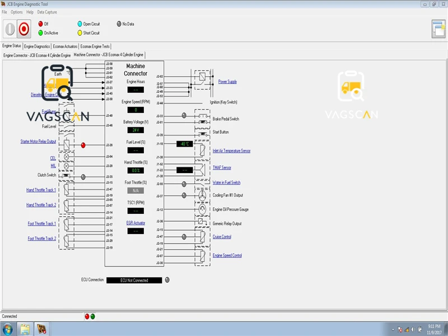Open the CEL lamp link
448x336 pixels.
click(53, 158)
